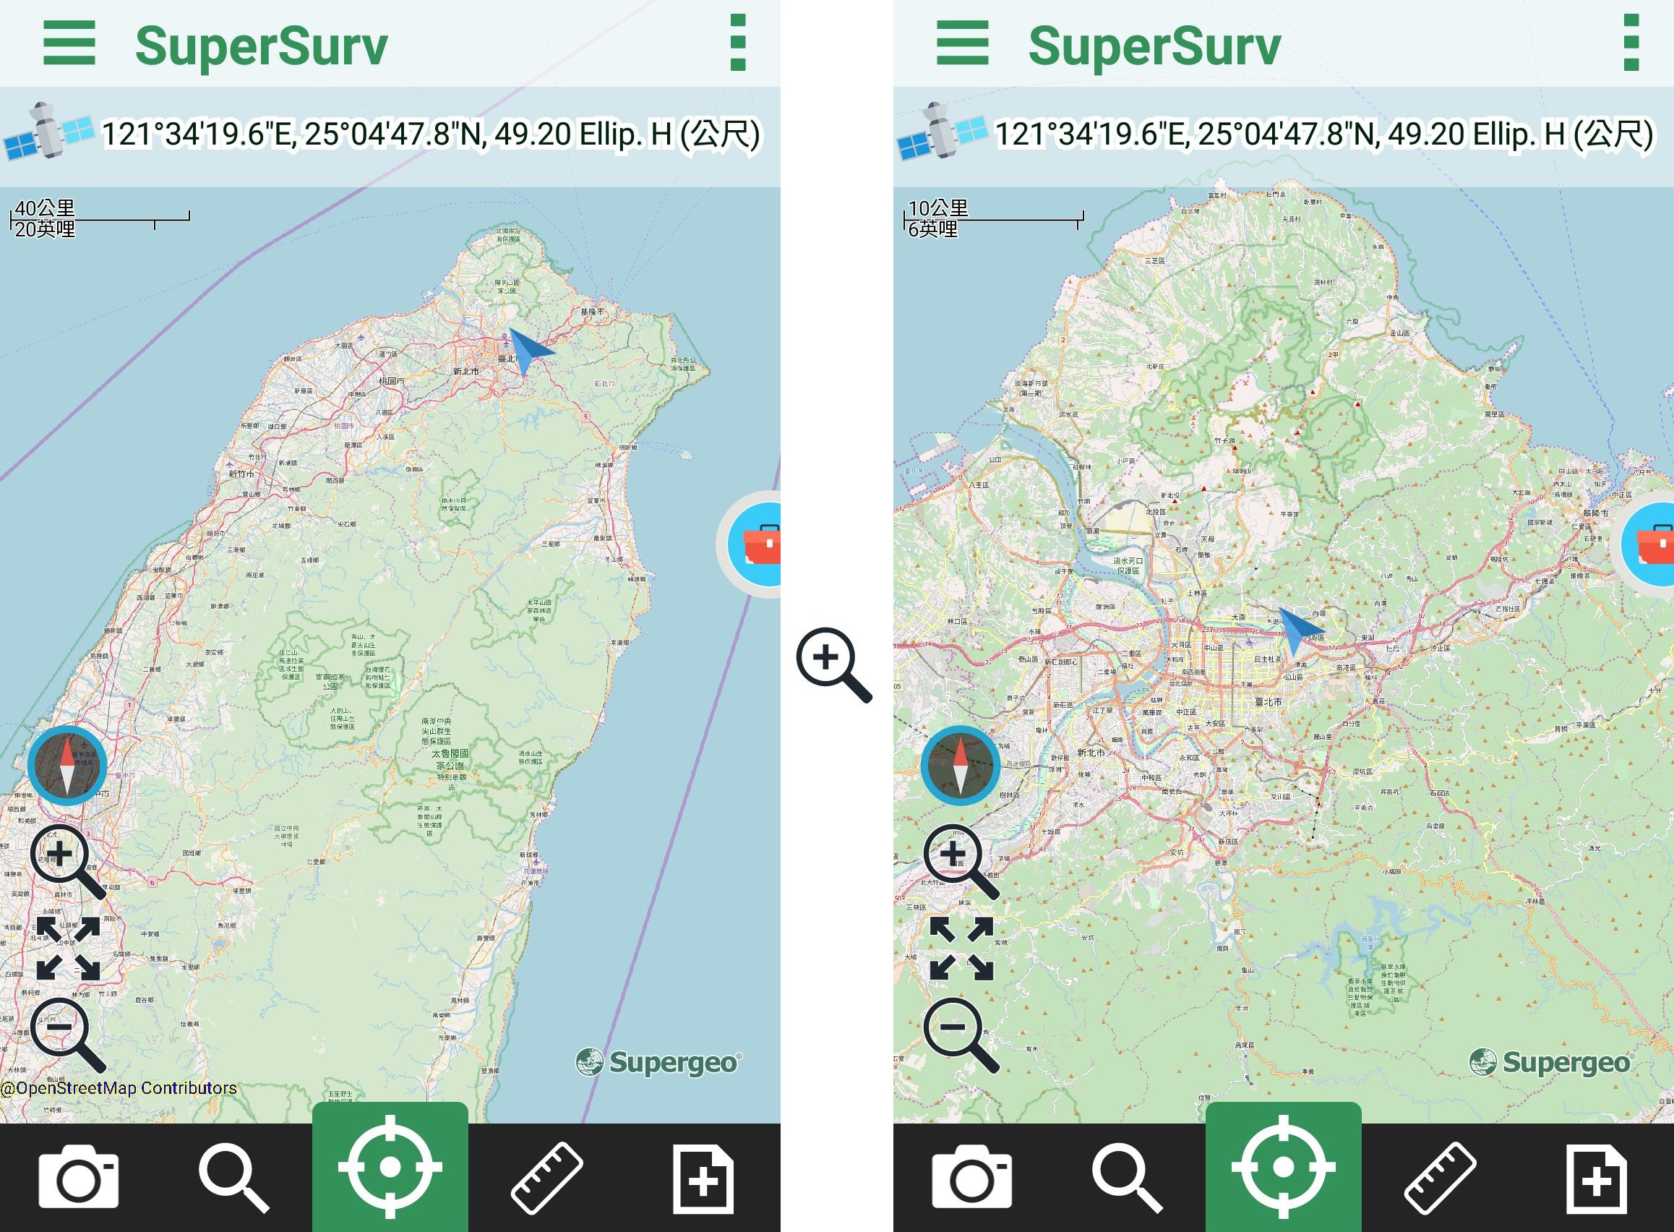This screenshot has width=1674, height=1232.
Task: Open hamburger menu in left screen
Action: click(69, 43)
